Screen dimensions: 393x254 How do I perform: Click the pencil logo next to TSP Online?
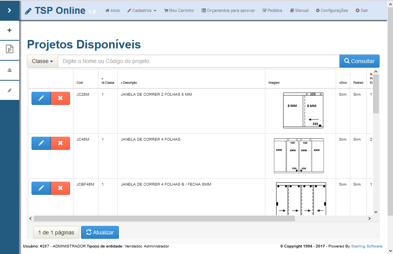pyautogui.click(x=28, y=11)
